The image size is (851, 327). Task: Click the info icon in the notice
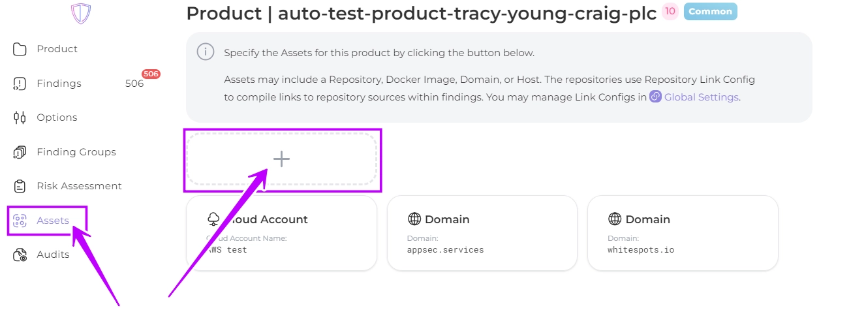coord(206,52)
